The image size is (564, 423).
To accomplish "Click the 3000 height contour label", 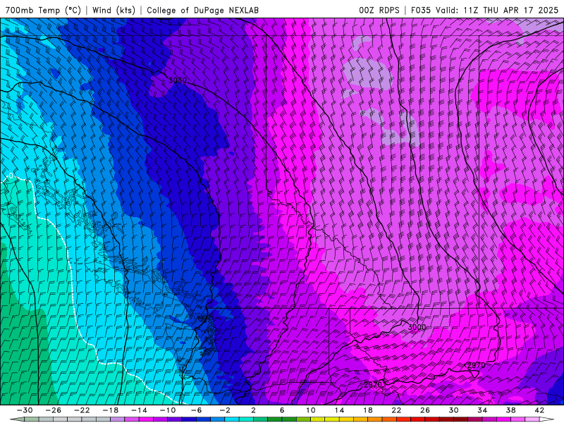I will 417,327.
